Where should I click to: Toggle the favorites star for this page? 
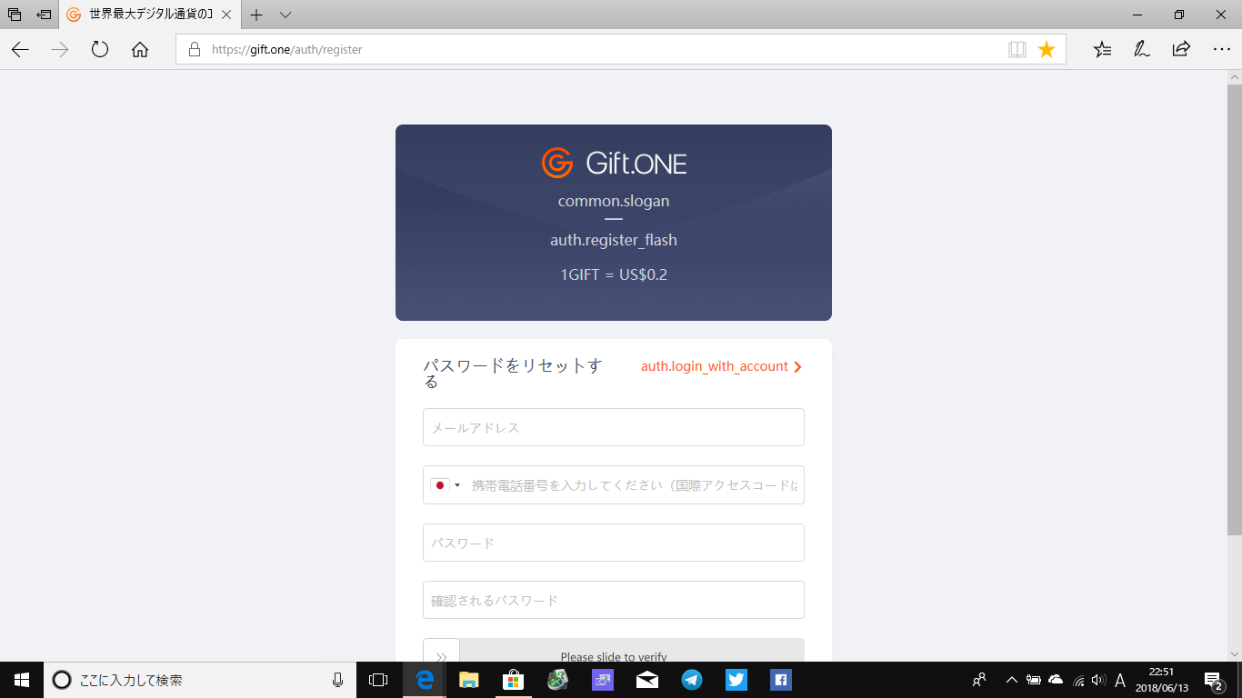point(1047,50)
